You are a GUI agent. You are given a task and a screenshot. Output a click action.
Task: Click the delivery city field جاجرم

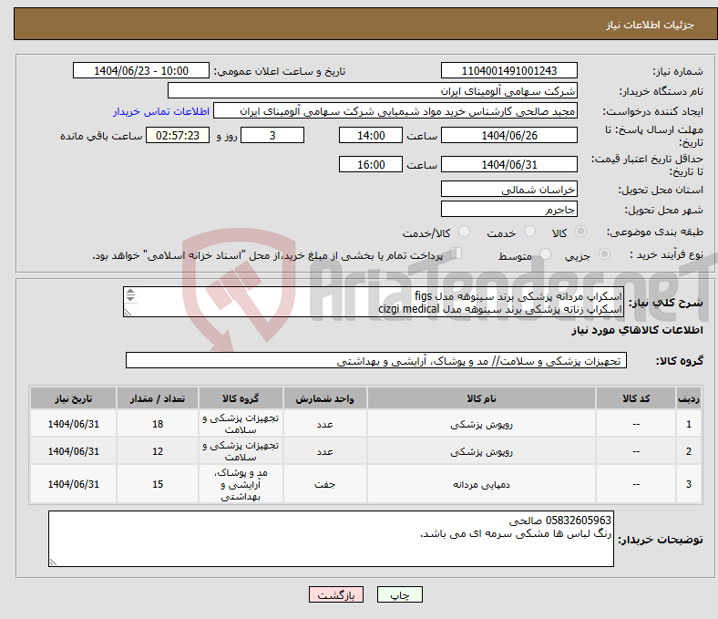pos(508,209)
